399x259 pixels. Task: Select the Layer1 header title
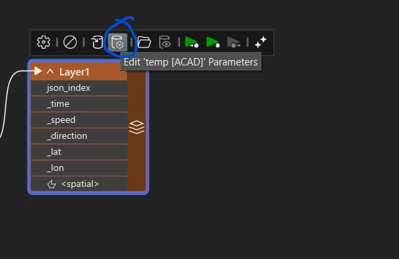74,72
